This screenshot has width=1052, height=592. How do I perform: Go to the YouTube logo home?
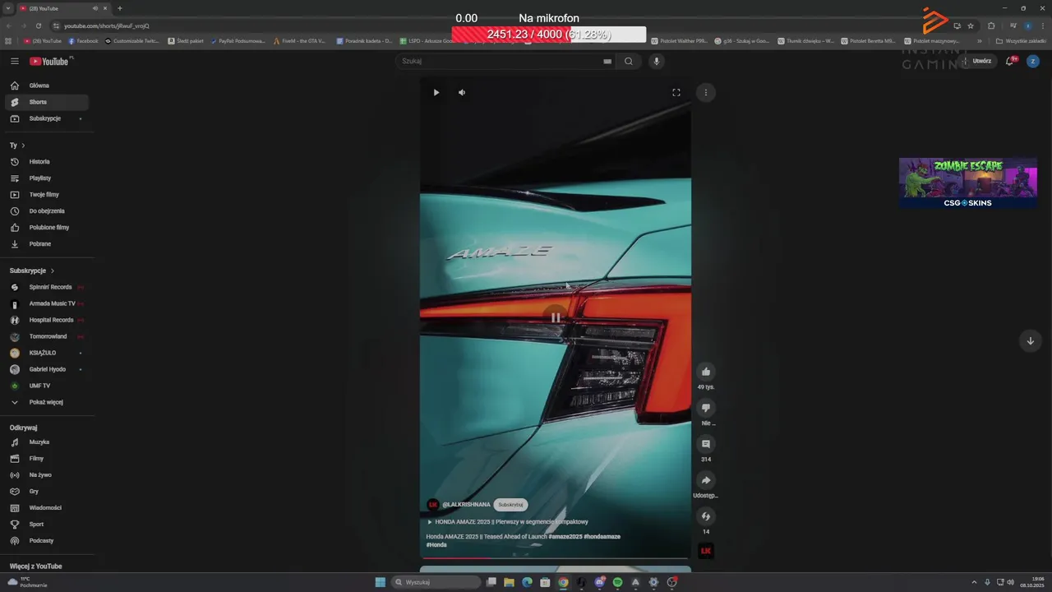pyautogui.click(x=51, y=61)
